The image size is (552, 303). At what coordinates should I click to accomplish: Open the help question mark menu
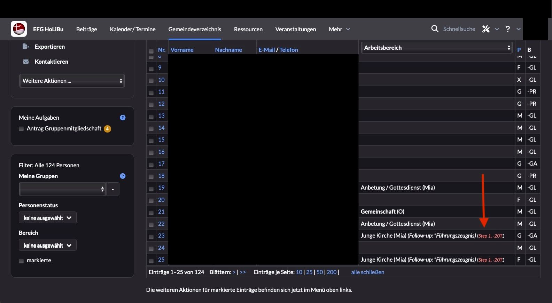[508, 29]
